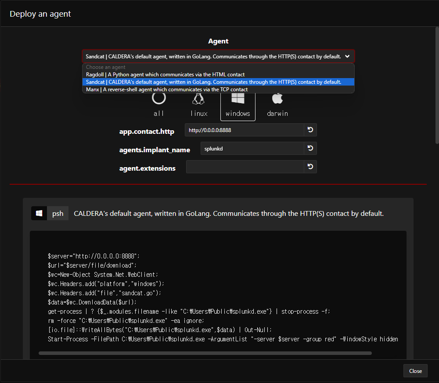The width and height of the screenshot is (439, 383).
Task: Click the rm -force splunkd.exe line
Action: pyautogui.click(x=126, y=321)
